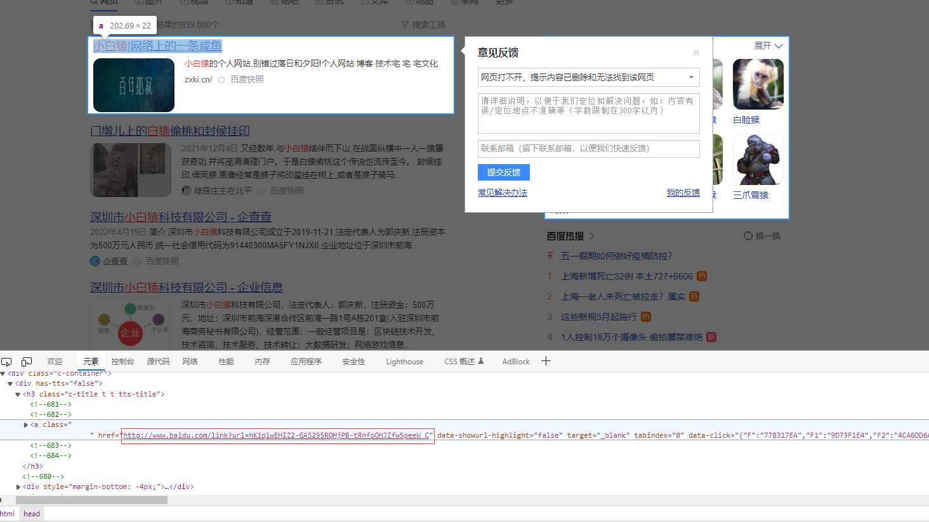Expand the margin-bottom div node
The image size is (929, 522).
pos(18,487)
